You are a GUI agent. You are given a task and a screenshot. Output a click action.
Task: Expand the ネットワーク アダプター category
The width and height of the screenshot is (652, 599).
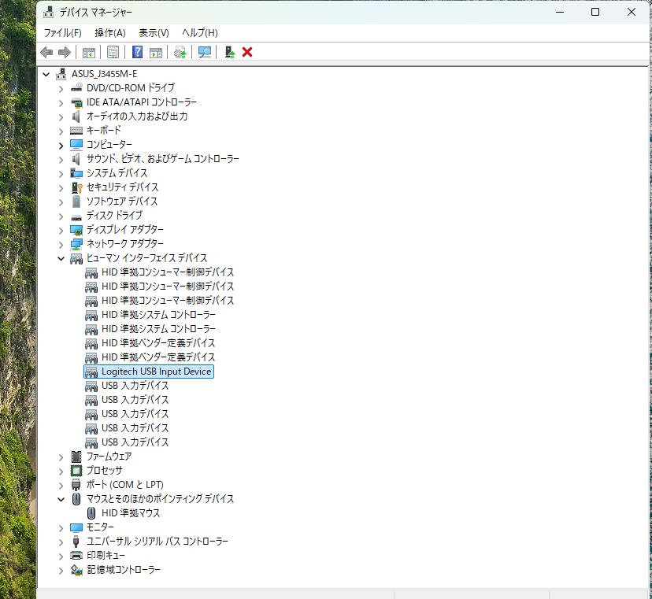61,245
